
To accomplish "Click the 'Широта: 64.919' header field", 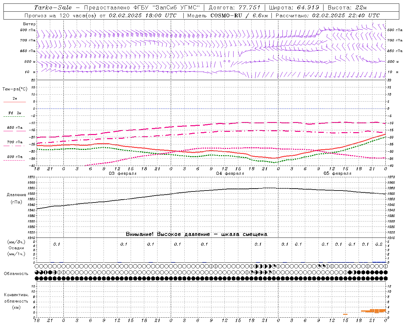I will 294,8.
